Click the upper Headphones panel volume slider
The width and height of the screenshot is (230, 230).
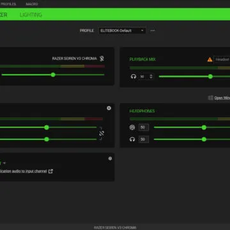(192, 128)
